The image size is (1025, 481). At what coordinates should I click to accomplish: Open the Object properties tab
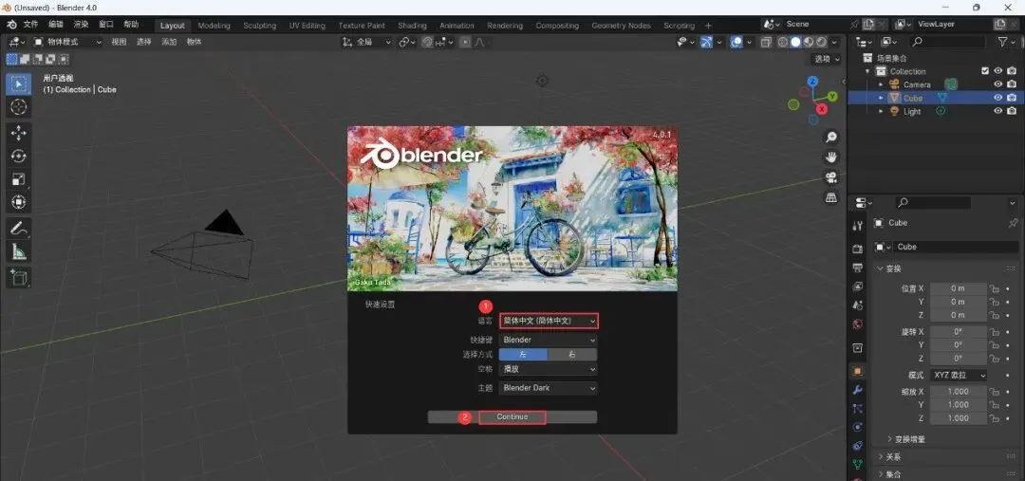[858, 371]
